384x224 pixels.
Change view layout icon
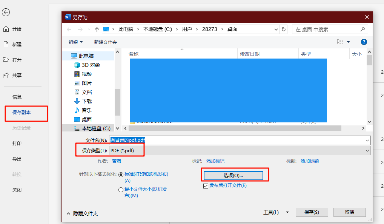tap(340, 42)
